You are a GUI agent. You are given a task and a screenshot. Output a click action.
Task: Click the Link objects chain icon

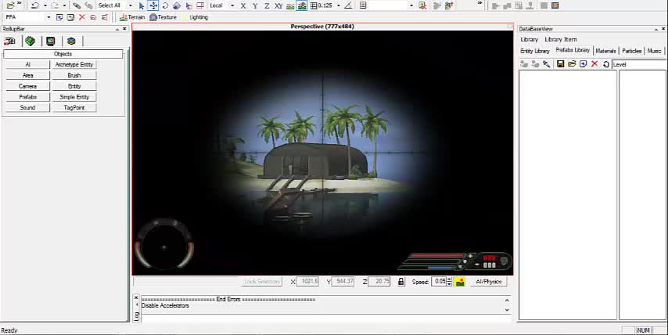click(x=76, y=5)
